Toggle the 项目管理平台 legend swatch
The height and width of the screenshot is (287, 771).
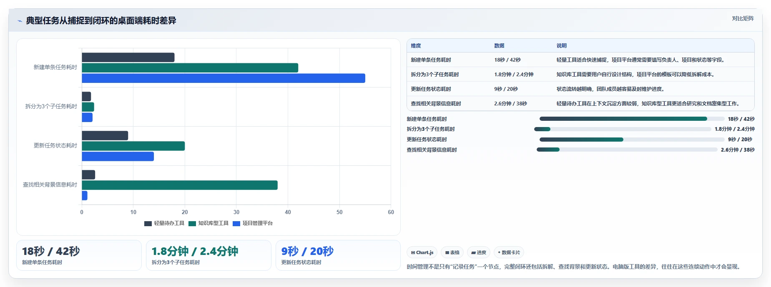point(236,224)
